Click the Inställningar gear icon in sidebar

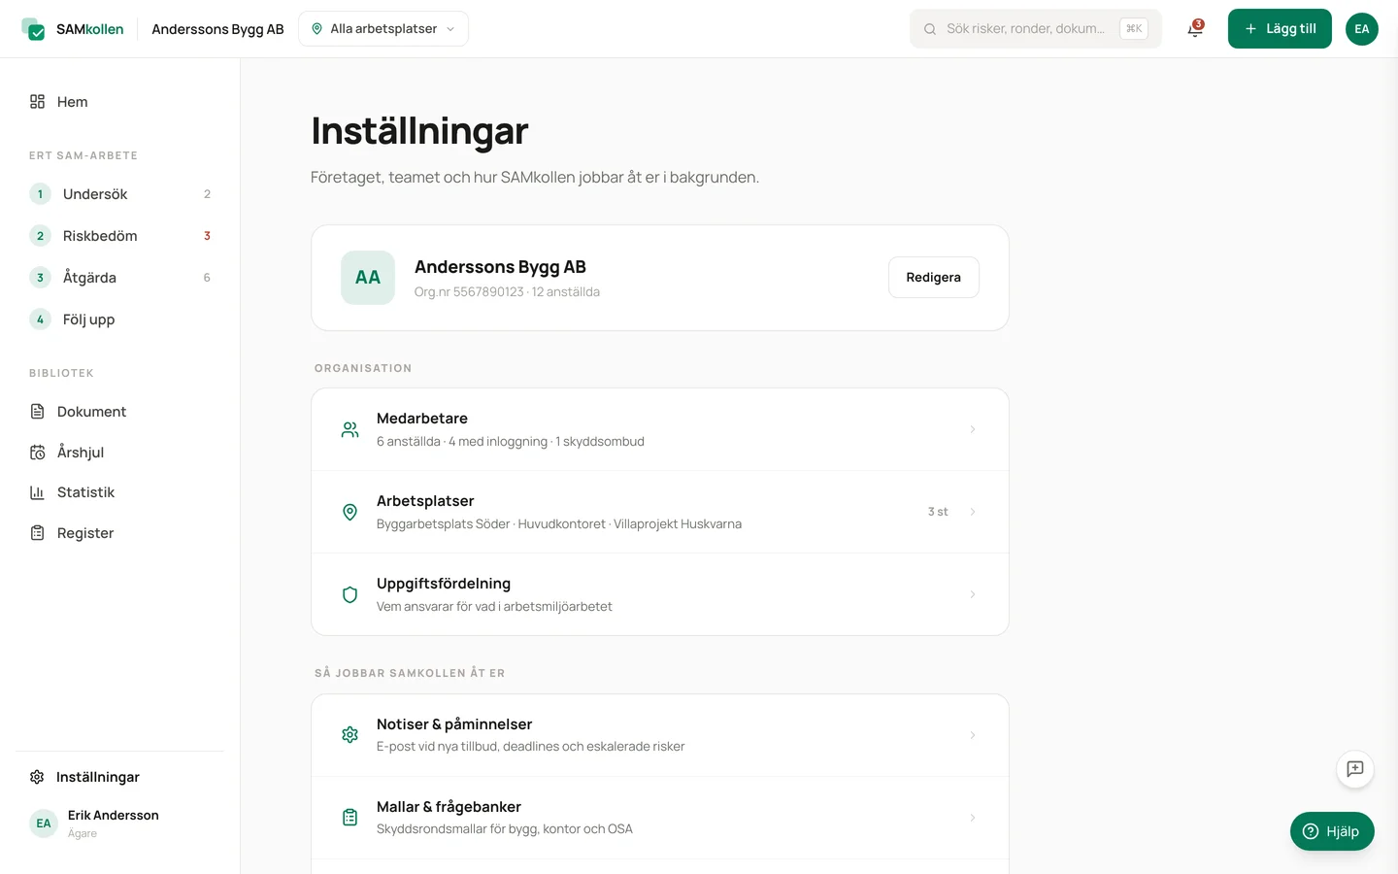coord(37,777)
